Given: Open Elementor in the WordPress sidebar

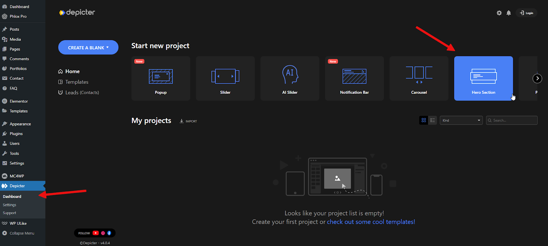Looking at the screenshot, I should [x=23, y=101].
